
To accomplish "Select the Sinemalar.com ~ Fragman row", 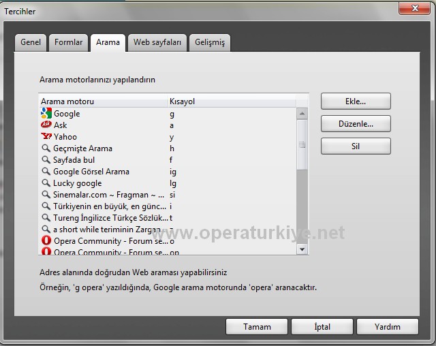I will [168, 195].
